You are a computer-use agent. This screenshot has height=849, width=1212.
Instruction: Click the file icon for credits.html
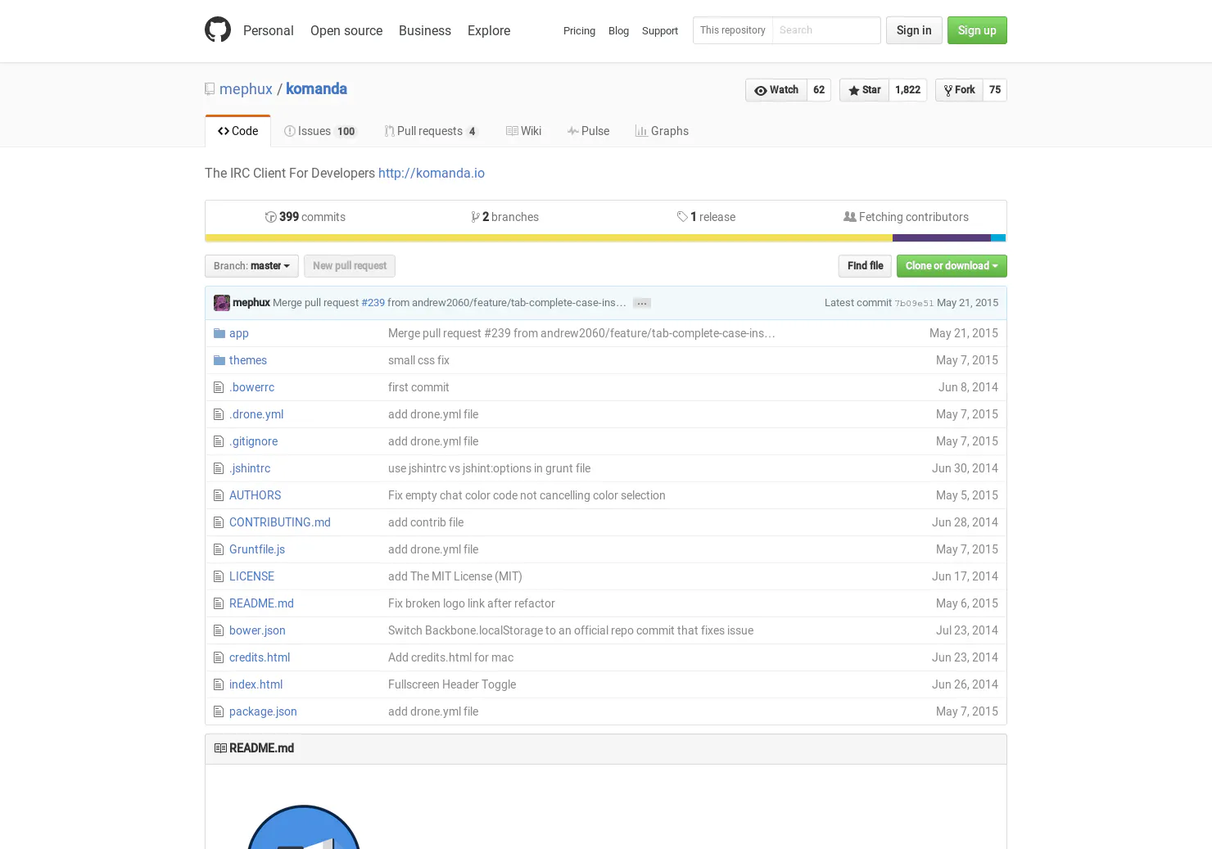[x=218, y=657]
